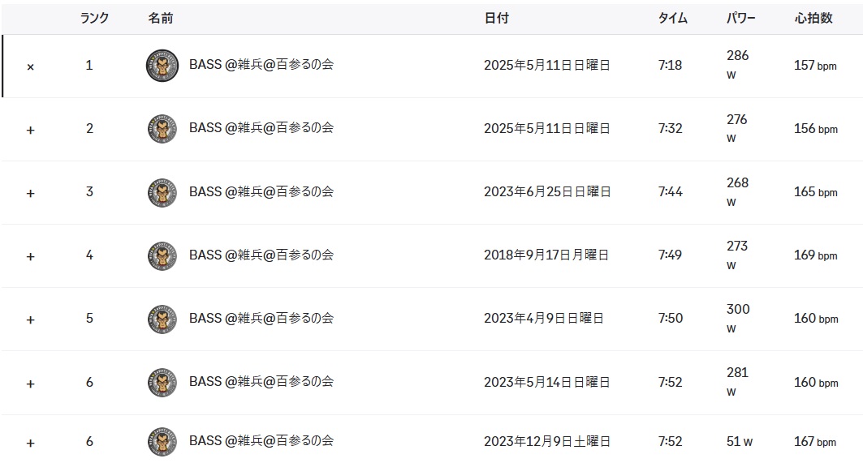Open the rank 2 athlete avatar
The width and height of the screenshot is (863, 463).
[162, 129]
